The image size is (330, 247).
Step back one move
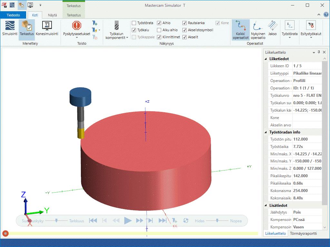click(104, 221)
